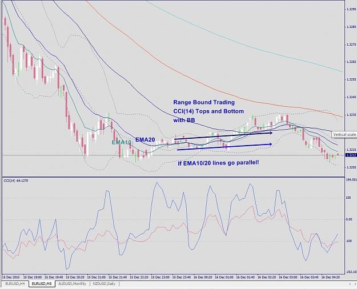Click the 1.3275 price scale value
Screen dimensions: 357x289
click(351, 45)
